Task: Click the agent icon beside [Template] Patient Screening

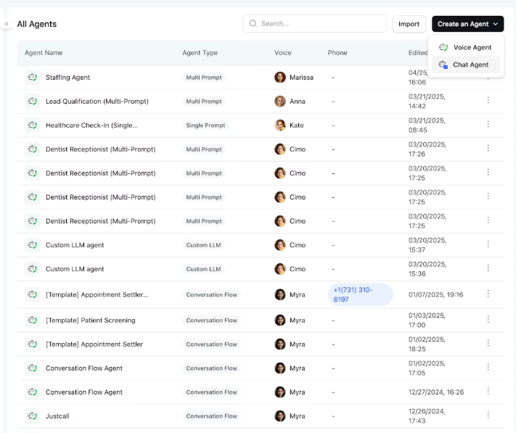Action: (32, 320)
